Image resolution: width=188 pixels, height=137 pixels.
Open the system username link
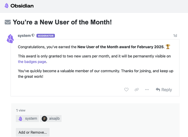pyautogui.click(x=24, y=36)
